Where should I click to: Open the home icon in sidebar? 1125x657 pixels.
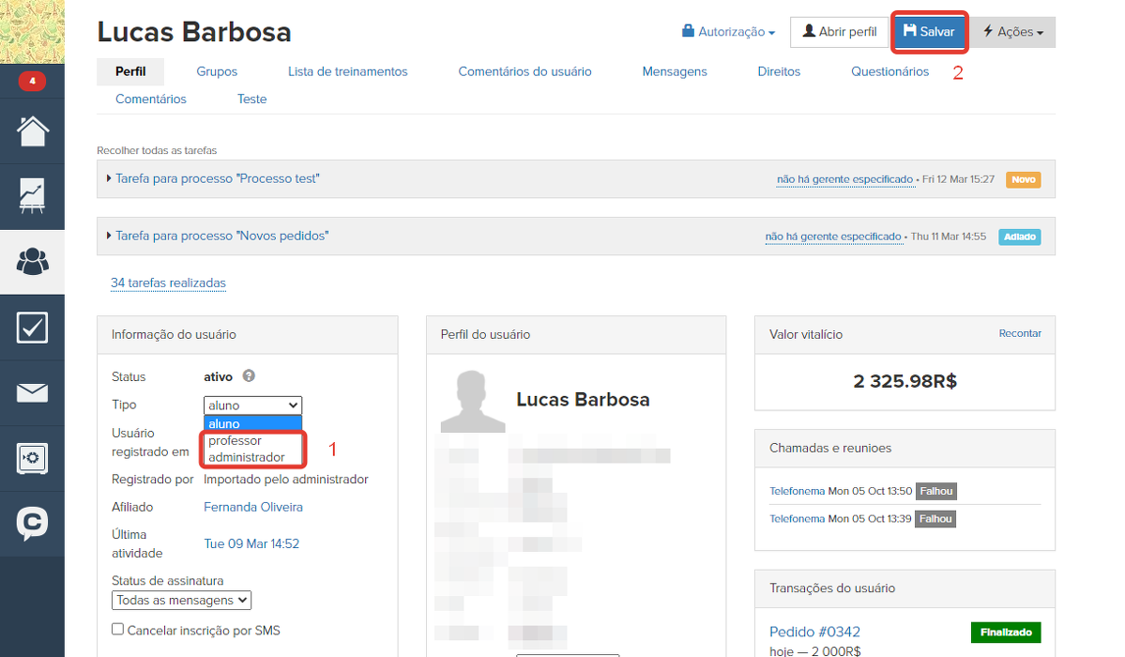pos(32,131)
